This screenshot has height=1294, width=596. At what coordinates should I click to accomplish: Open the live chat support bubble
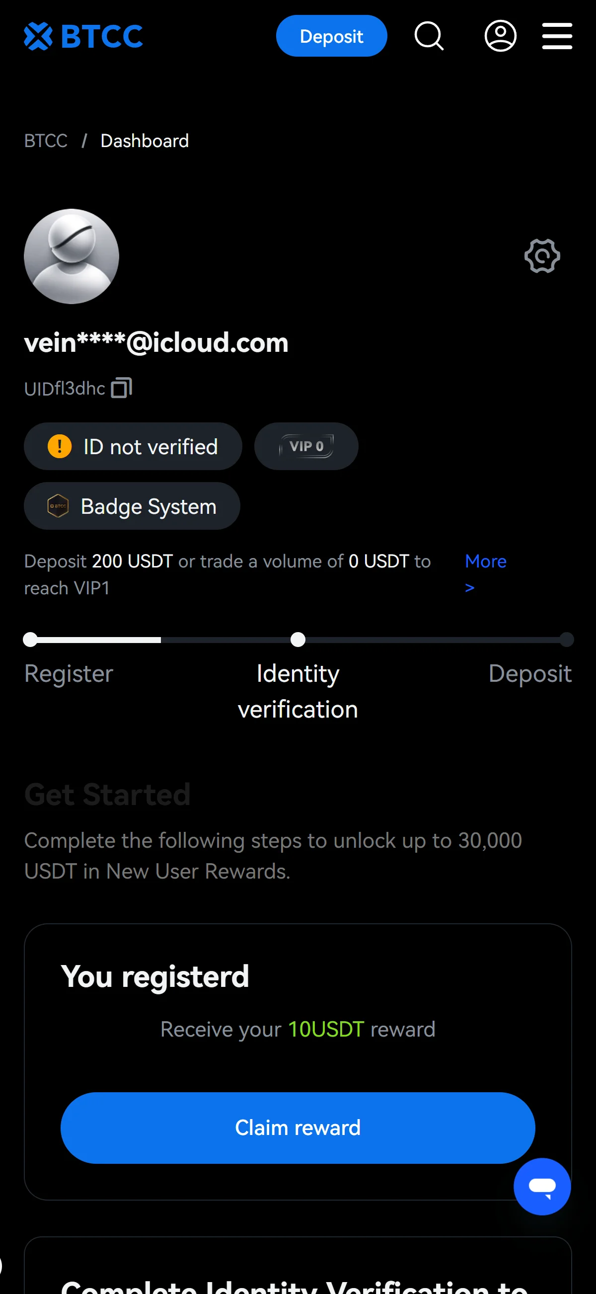(x=542, y=1187)
